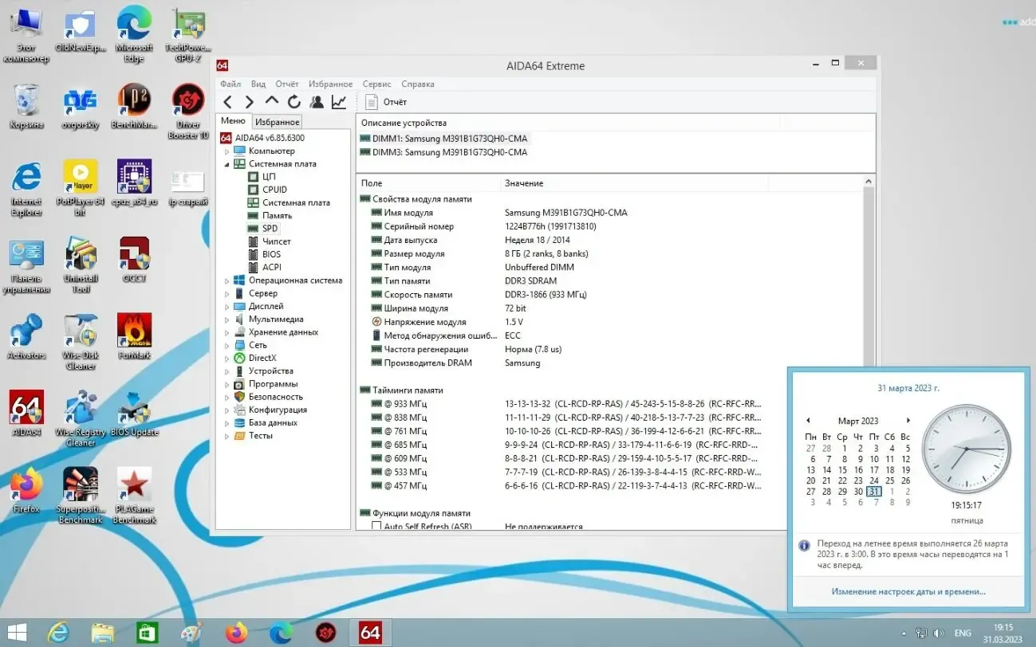Image resolution: width=1036 pixels, height=647 pixels.
Task: Click the calendar forward arrow to show April
Action: (x=908, y=421)
